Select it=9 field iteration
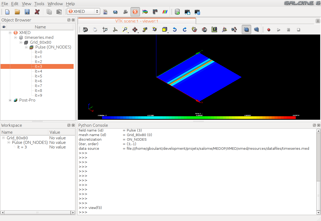 click(x=38, y=95)
